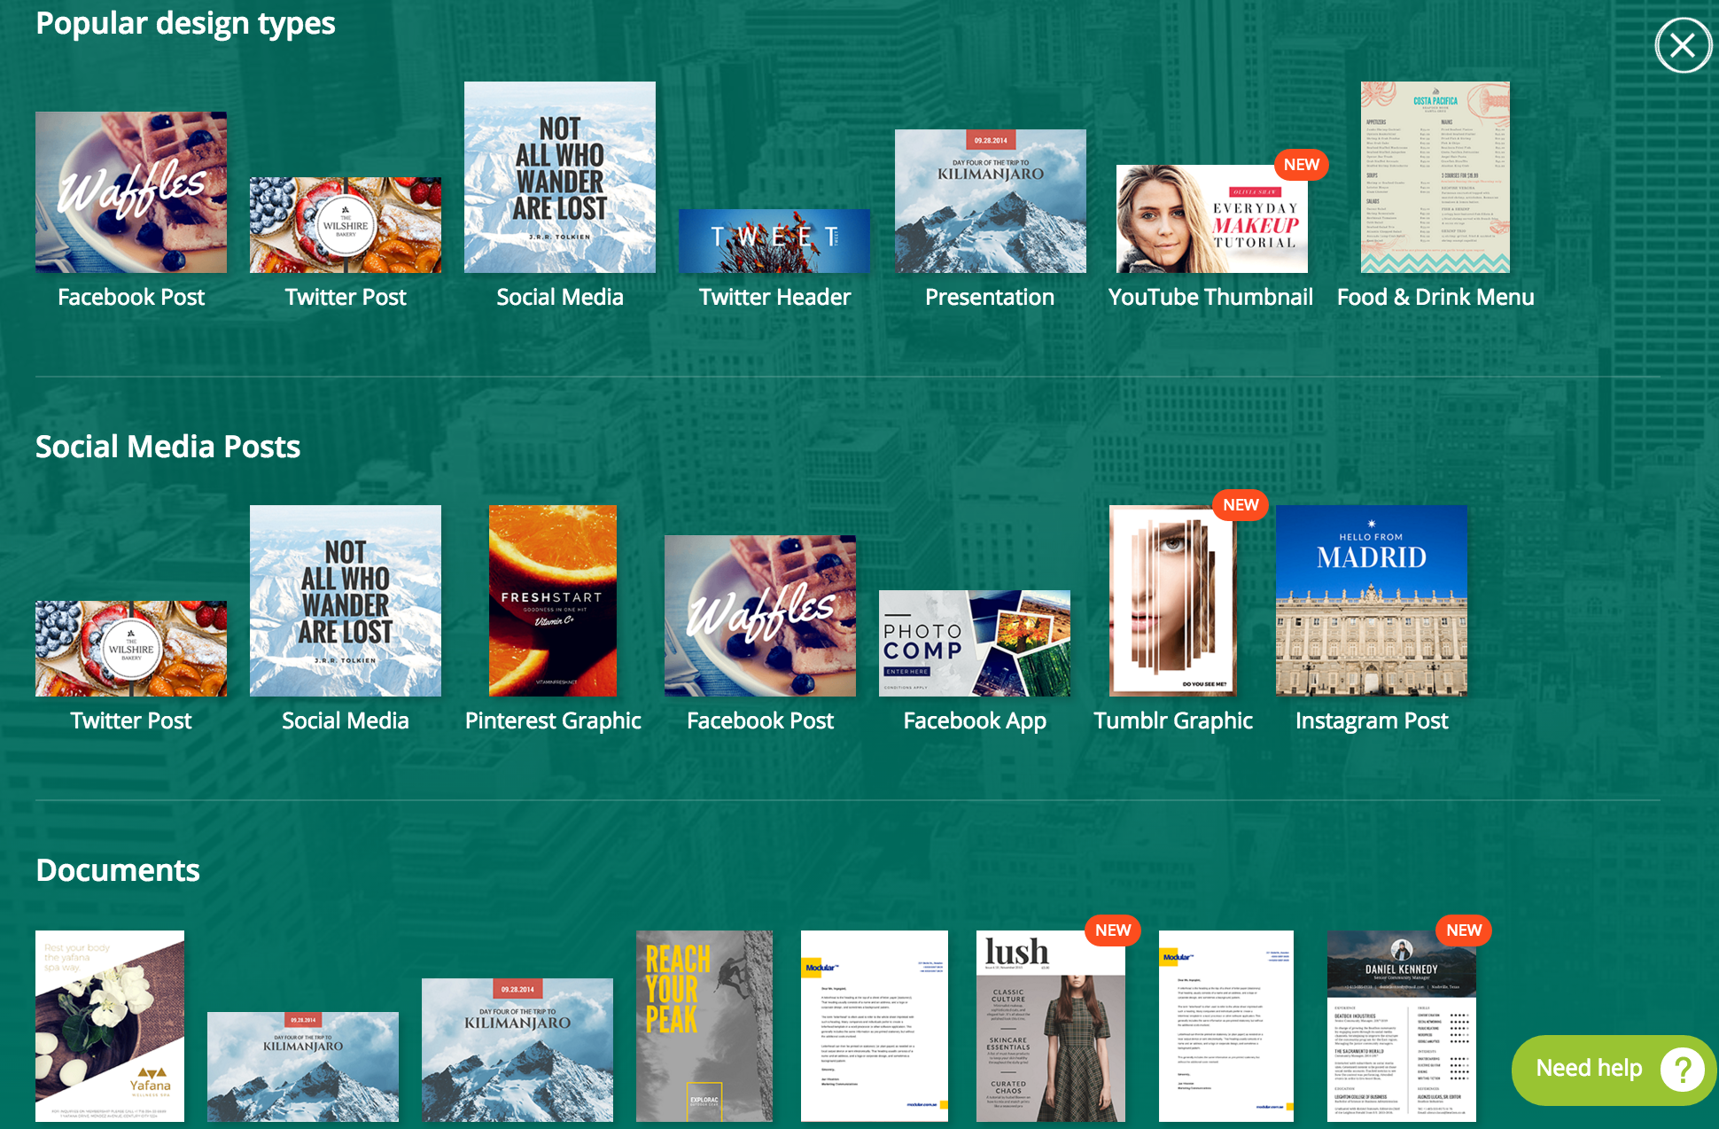Click the Tumblr Graphic label
The image size is (1719, 1129).
(1173, 720)
